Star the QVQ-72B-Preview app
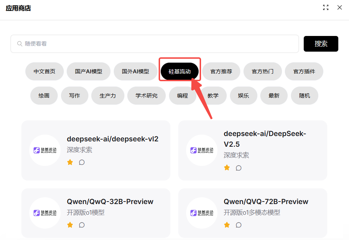Viewport: 349px width, 240px height. coord(227,225)
